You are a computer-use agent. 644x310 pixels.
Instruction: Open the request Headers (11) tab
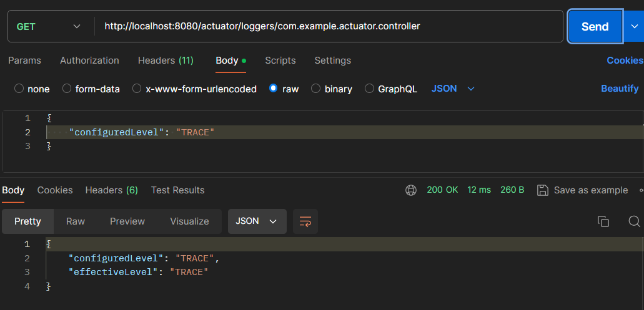(x=166, y=61)
